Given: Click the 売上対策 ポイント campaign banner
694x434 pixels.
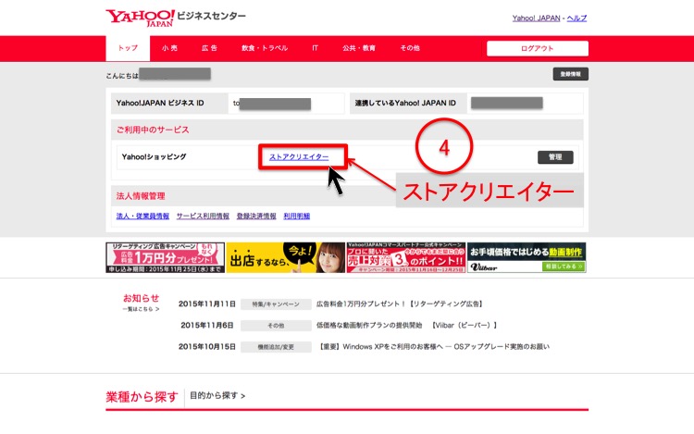Looking at the screenshot, I should pyautogui.click(x=406, y=257).
